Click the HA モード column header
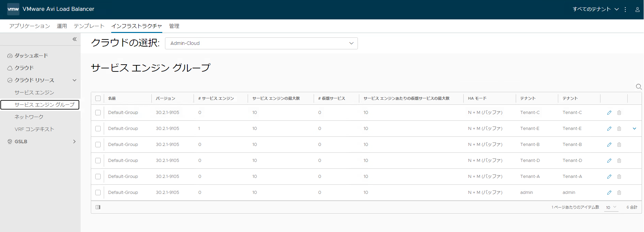The image size is (644, 232). [477, 98]
